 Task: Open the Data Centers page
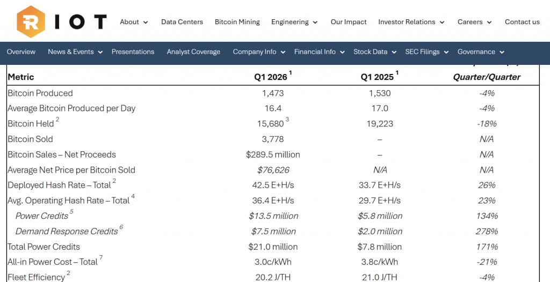[182, 22]
